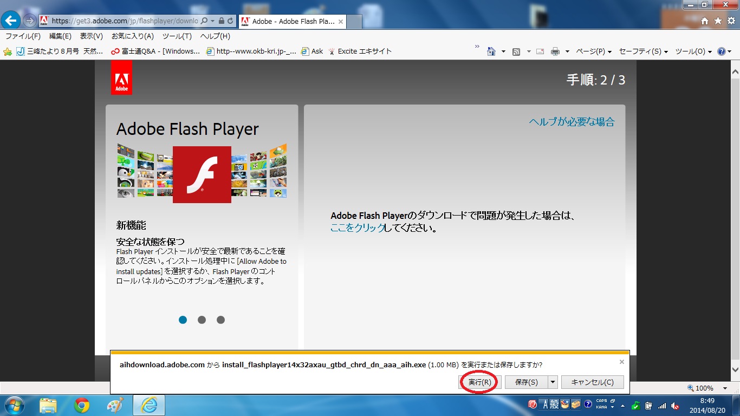This screenshot has width=740, height=416.
Task: Click the add to favorites bar star icon
Action: click(8, 51)
